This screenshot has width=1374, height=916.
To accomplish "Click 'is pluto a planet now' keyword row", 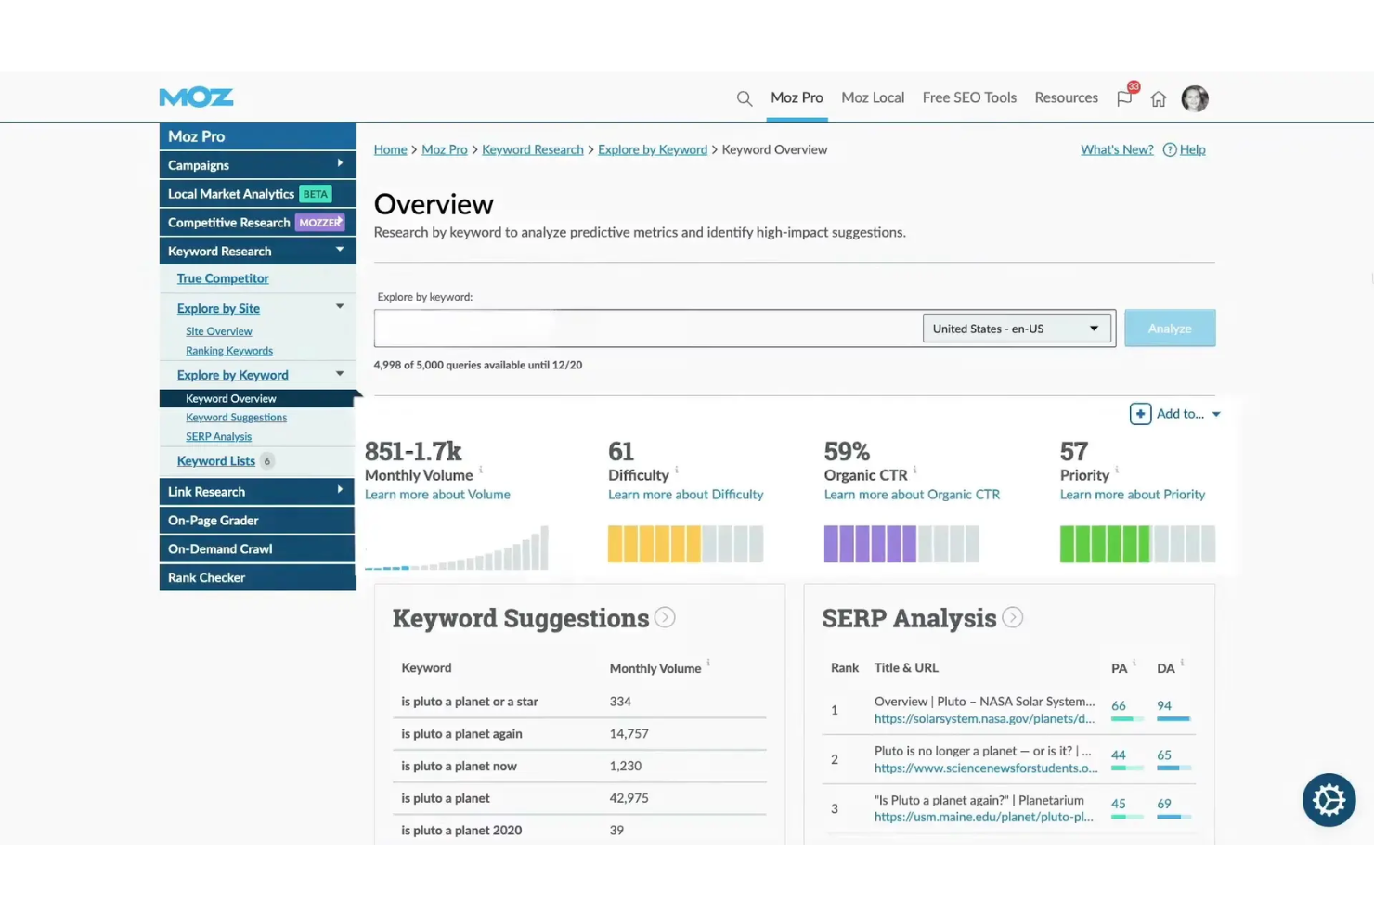I will [579, 766].
